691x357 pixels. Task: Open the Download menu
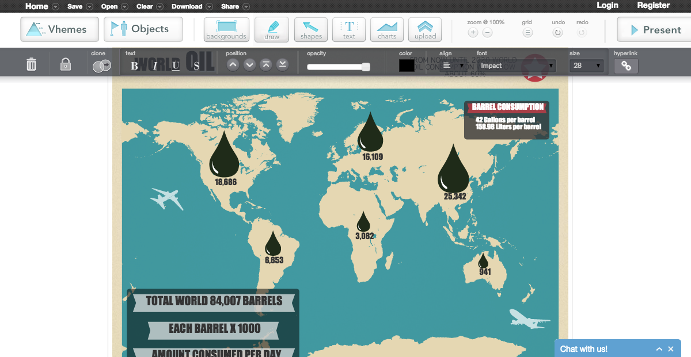point(187,6)
